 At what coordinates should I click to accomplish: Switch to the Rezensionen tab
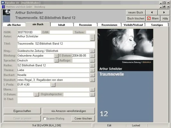[x=109, y=25]
